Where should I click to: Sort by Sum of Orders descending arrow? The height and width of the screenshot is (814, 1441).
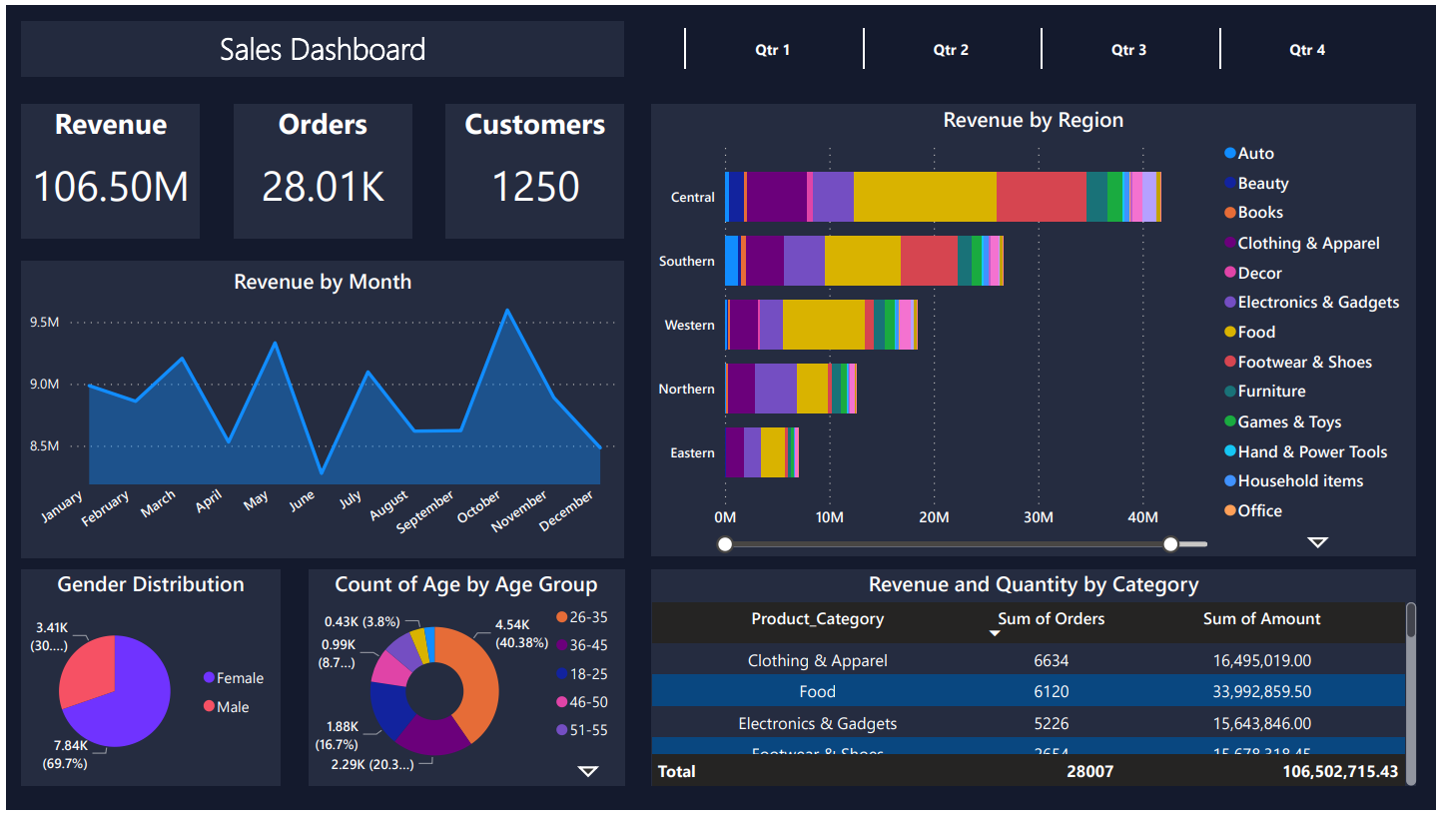point(995,633)
